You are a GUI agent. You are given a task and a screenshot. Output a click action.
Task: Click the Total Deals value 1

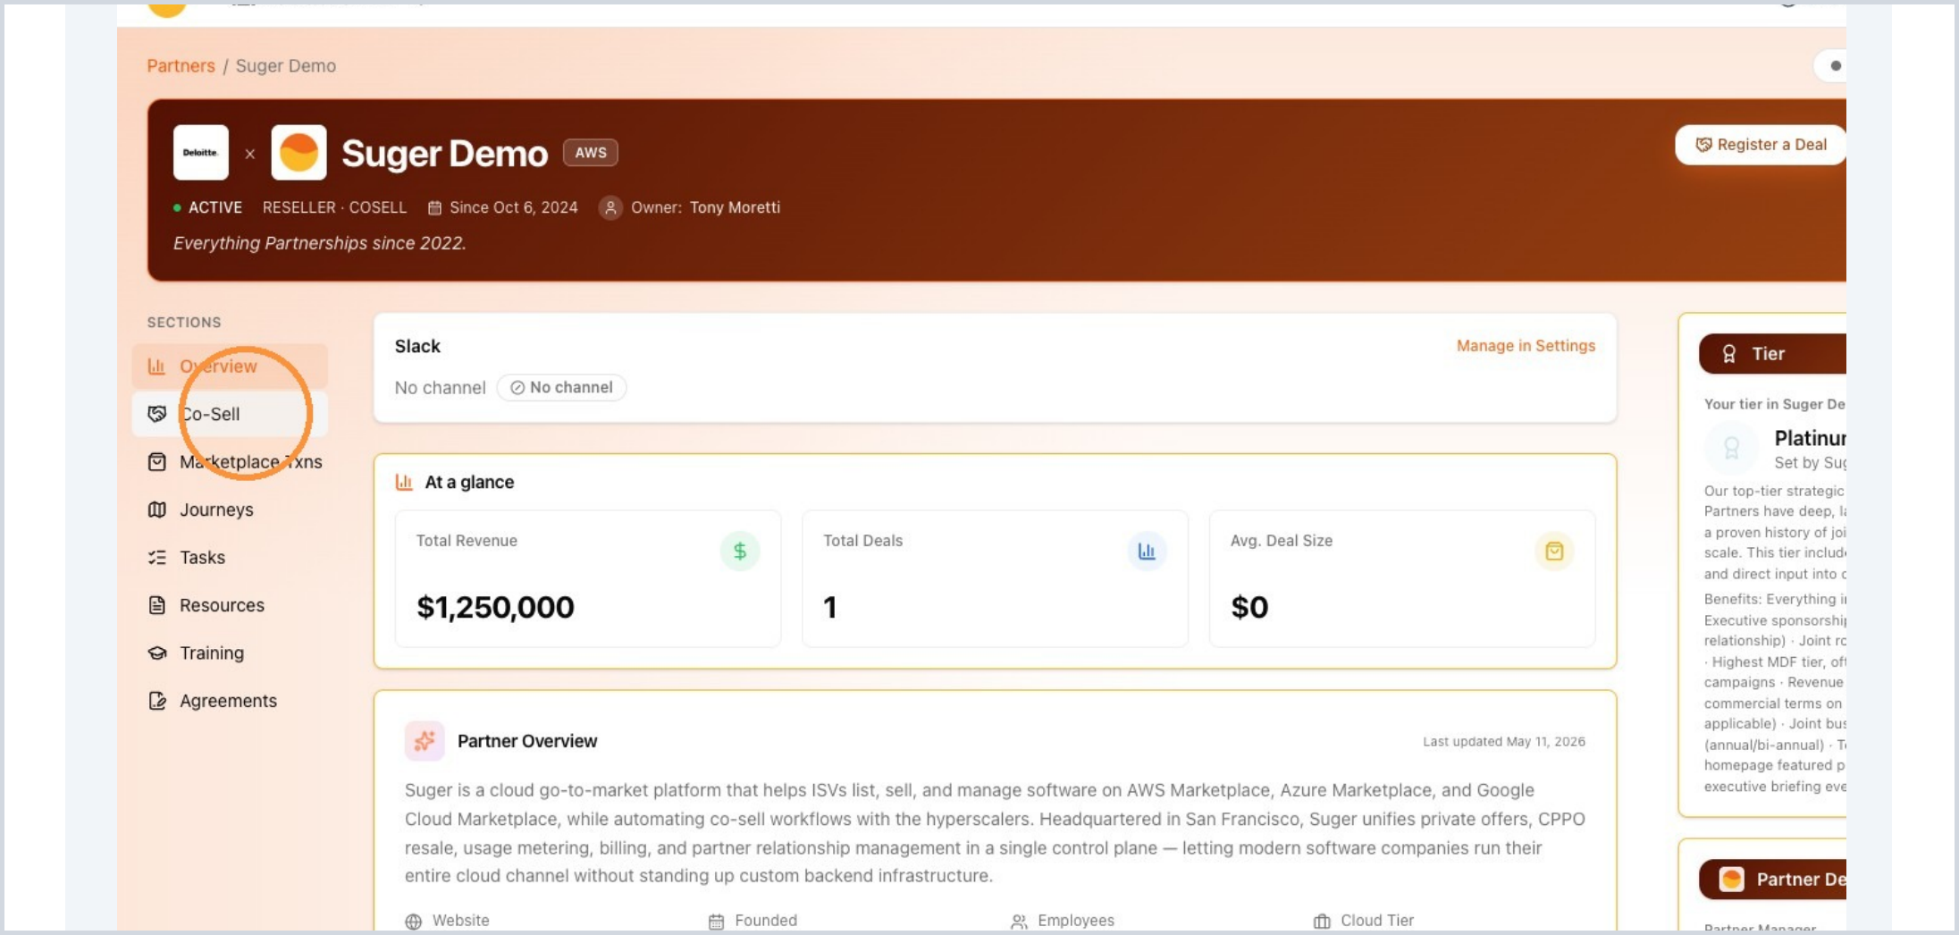click(x=830, y=608)
